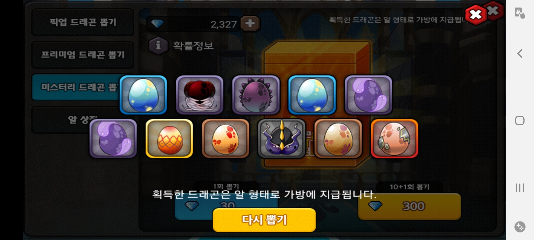The width and height of the screenshot is (534, 240).
Task: Tap the Android home button
Action: (520, 120)
